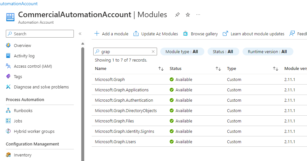Sort the table by Status column
This screenshot has height=161, width=307.
(218, 69)
